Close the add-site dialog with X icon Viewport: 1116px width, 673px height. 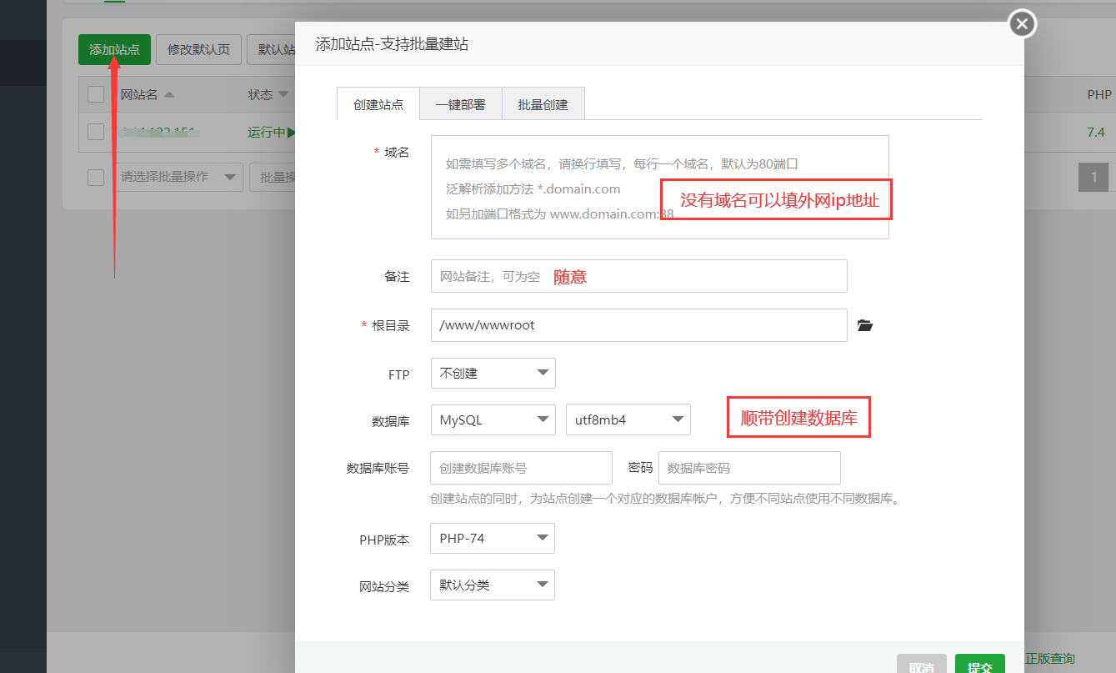(1023, 23)
